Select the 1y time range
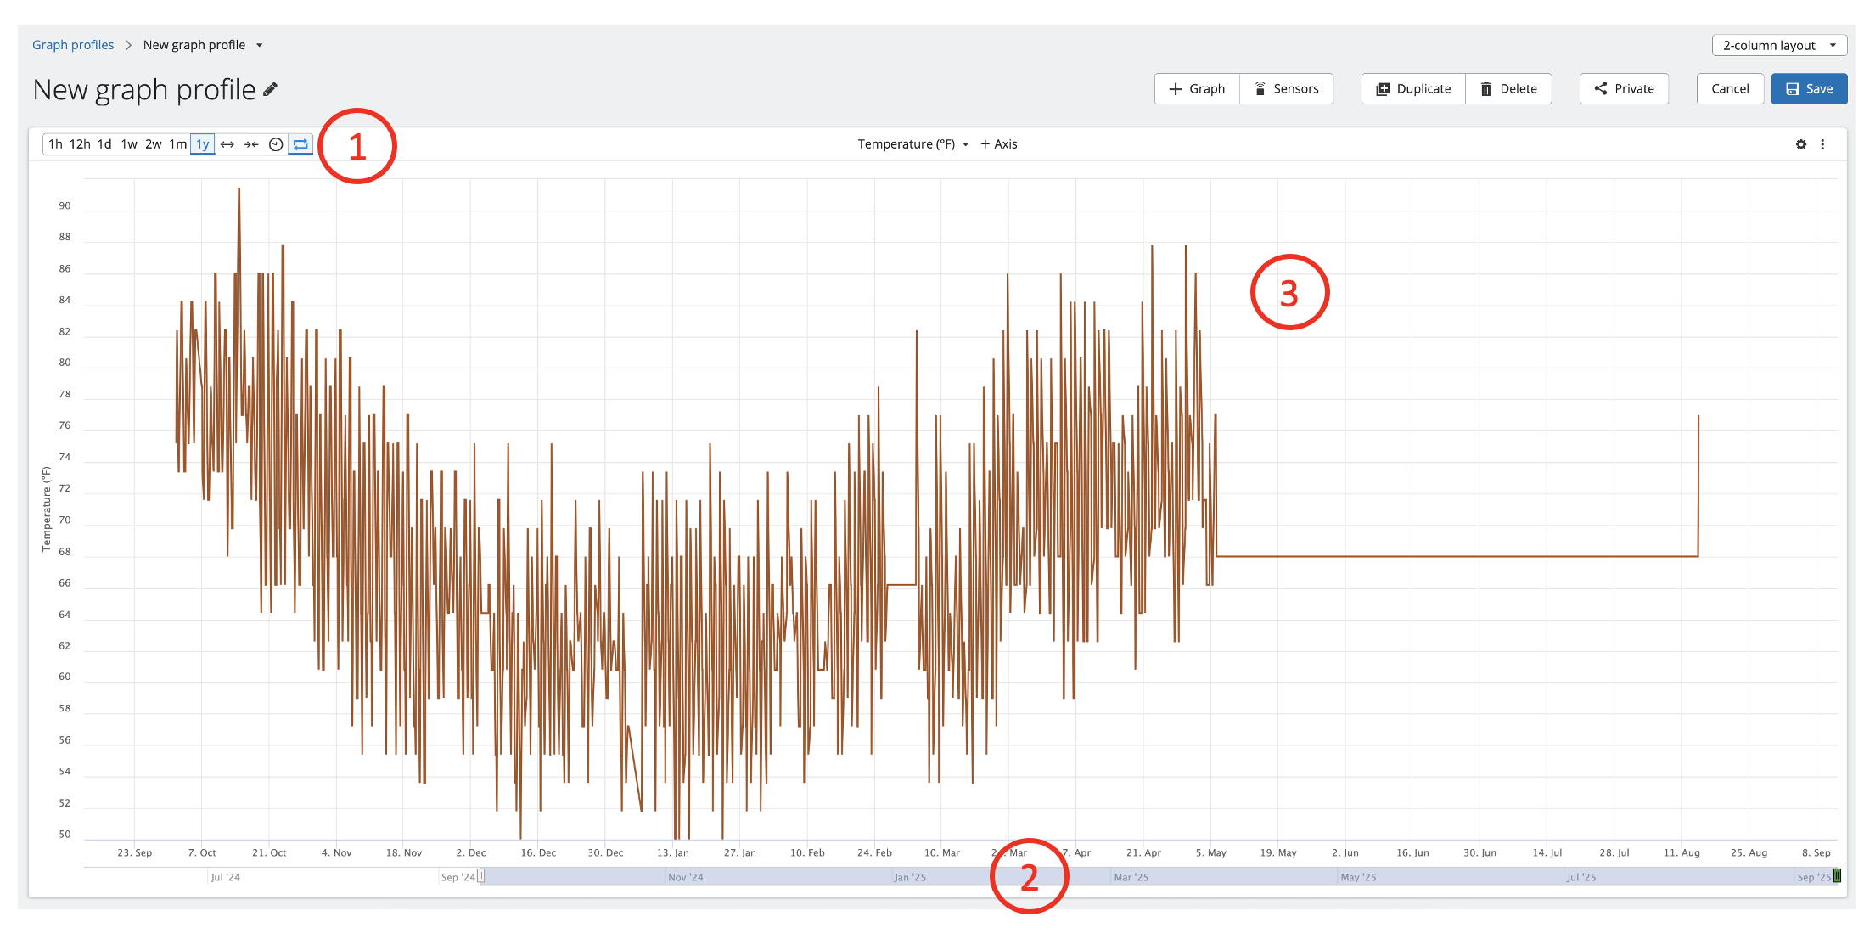The width and height of the screenshot is (1864, 939). (x=203, y=144)
